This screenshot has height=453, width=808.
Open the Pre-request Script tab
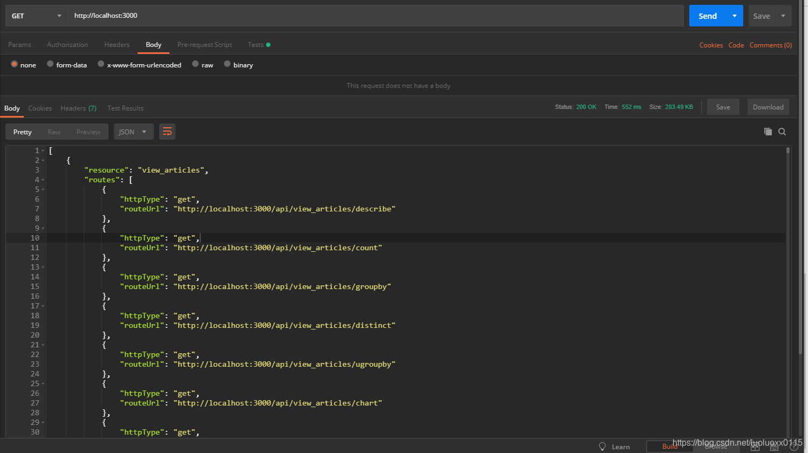click(205, 45)
